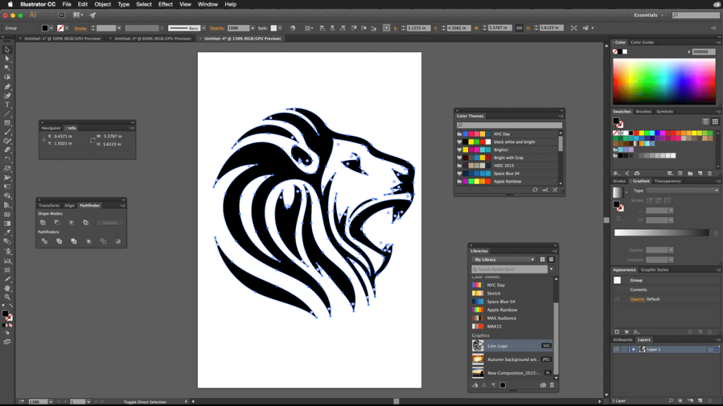Select the Rotate tool

tap(7, 159)
